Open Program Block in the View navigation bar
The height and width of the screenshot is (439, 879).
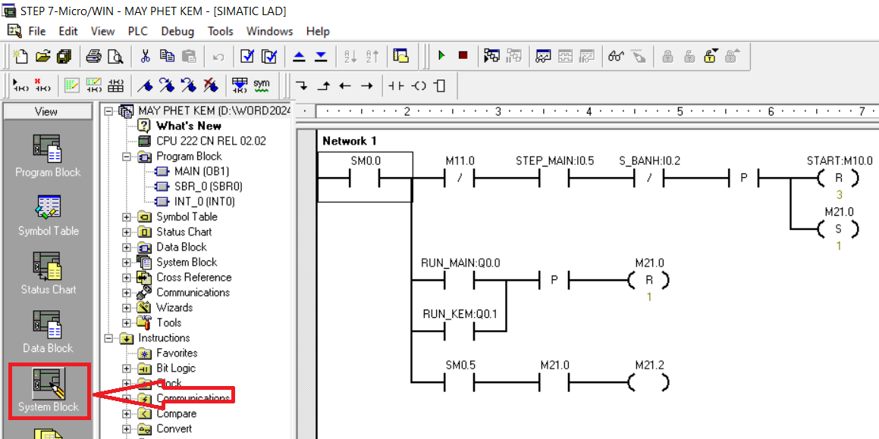(48, 156)
